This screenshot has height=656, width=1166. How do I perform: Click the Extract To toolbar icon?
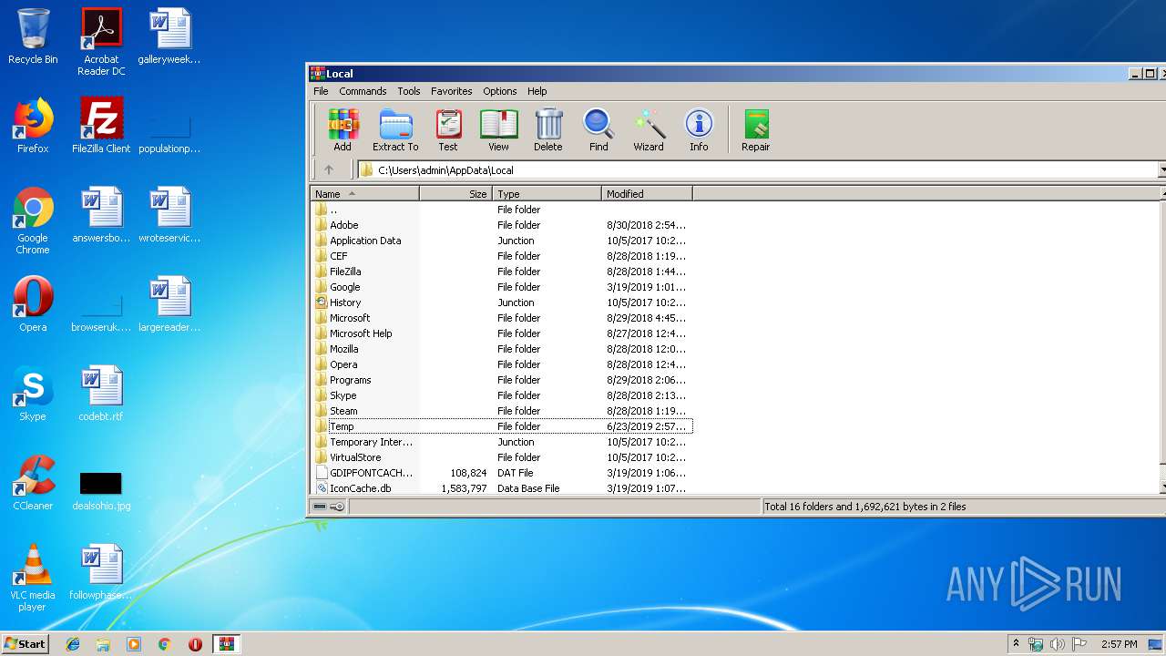pos(395,130)
